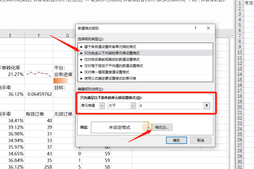Image resolution: width=254 pixels, height=169 pixels.
Task: Select row 15 header in right sheet
Action: [240, 80]
